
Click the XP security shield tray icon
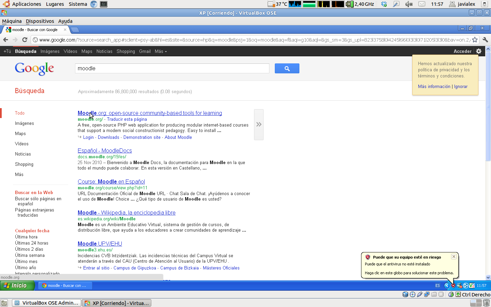[453, 286]
